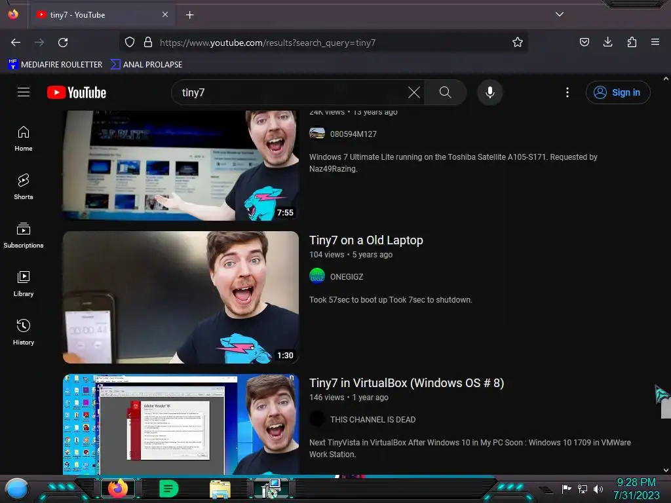Open the ONEGIGZ channel link

click(x=347, y=277)
